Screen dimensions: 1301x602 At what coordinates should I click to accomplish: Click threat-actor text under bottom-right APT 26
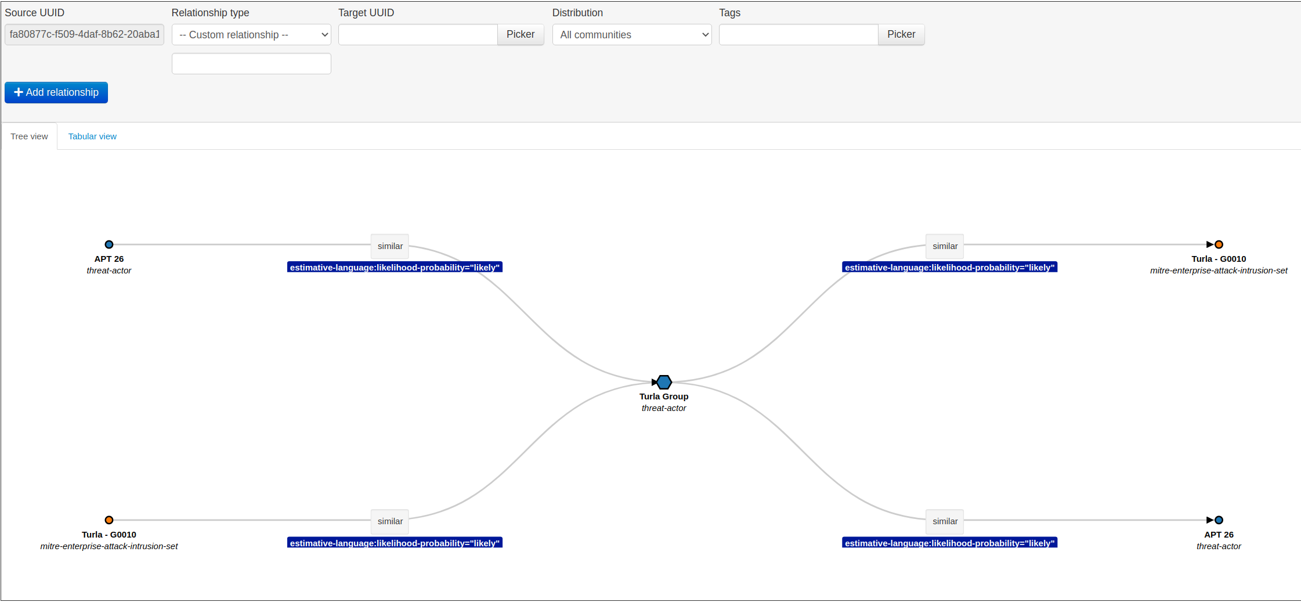pyautogui.click(x=1219, y=546)
